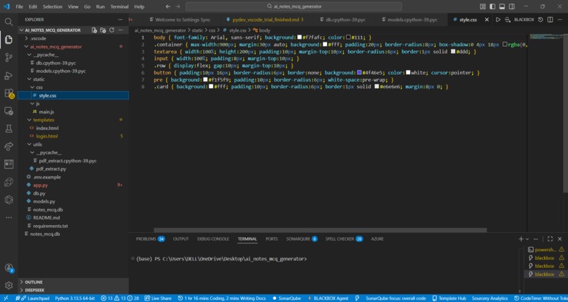
Task: Click the #e6e6e6 color swatch
Action: pyautogui.click(x=377, y=87)
